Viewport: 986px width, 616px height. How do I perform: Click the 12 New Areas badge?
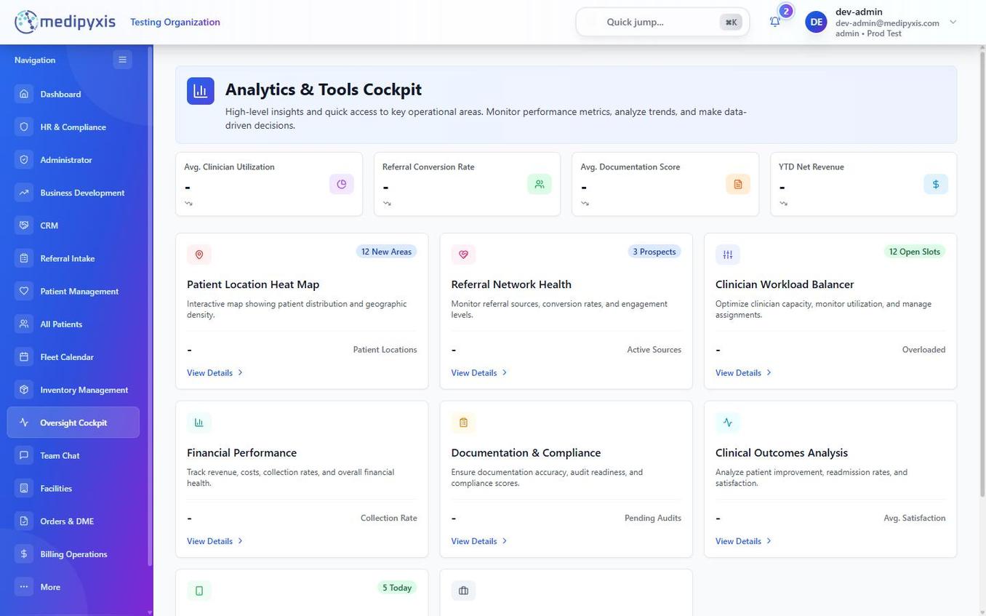[x=386, y=252]
